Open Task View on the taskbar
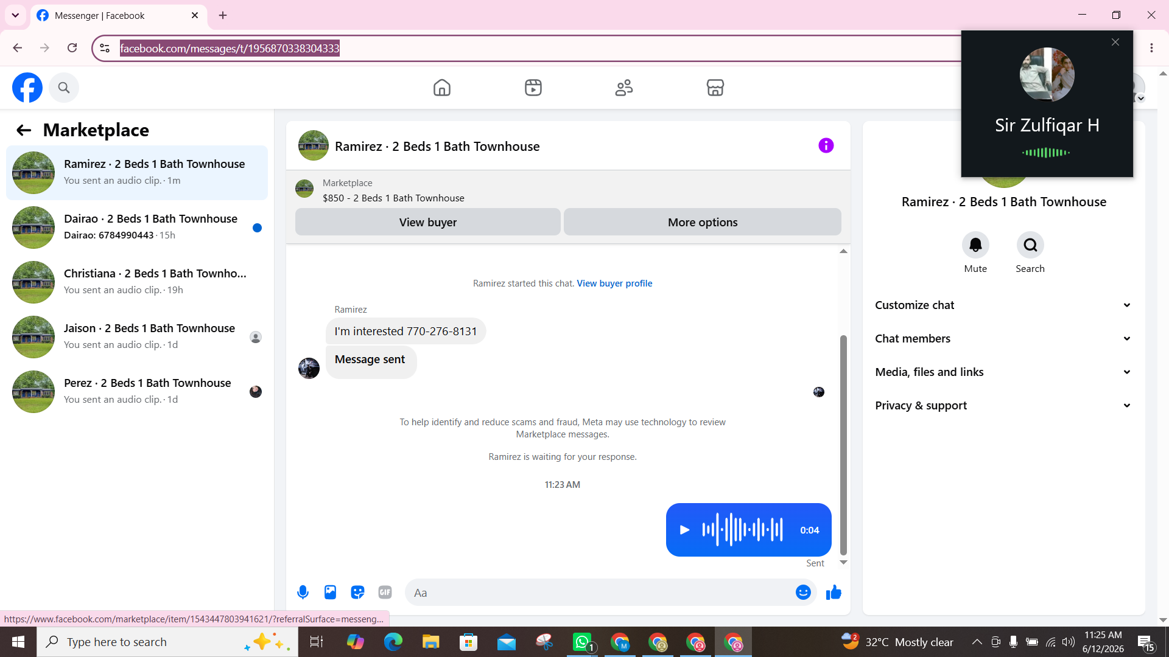Image resolution: width=1169 pixels, height=657 pixels. pyautogui.click(x=317, y=642)
